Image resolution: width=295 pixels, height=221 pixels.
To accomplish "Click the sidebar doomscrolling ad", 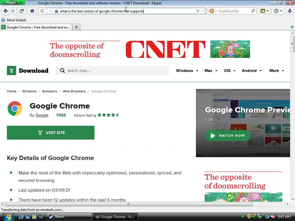I will tap(243, 186).
